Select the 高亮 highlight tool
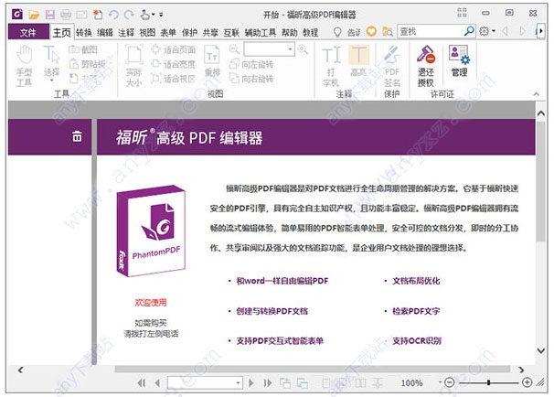The image size is (554, 397). pos(358,61)
